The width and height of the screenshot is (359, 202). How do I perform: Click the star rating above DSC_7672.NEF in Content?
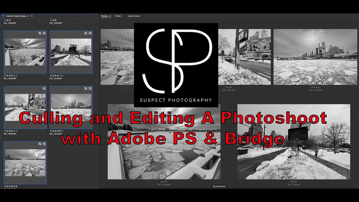pos(57,131)
